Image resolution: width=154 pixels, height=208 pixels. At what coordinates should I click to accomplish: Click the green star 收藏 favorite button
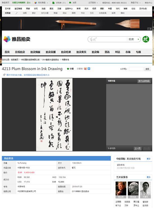click(x=70, y=69)
